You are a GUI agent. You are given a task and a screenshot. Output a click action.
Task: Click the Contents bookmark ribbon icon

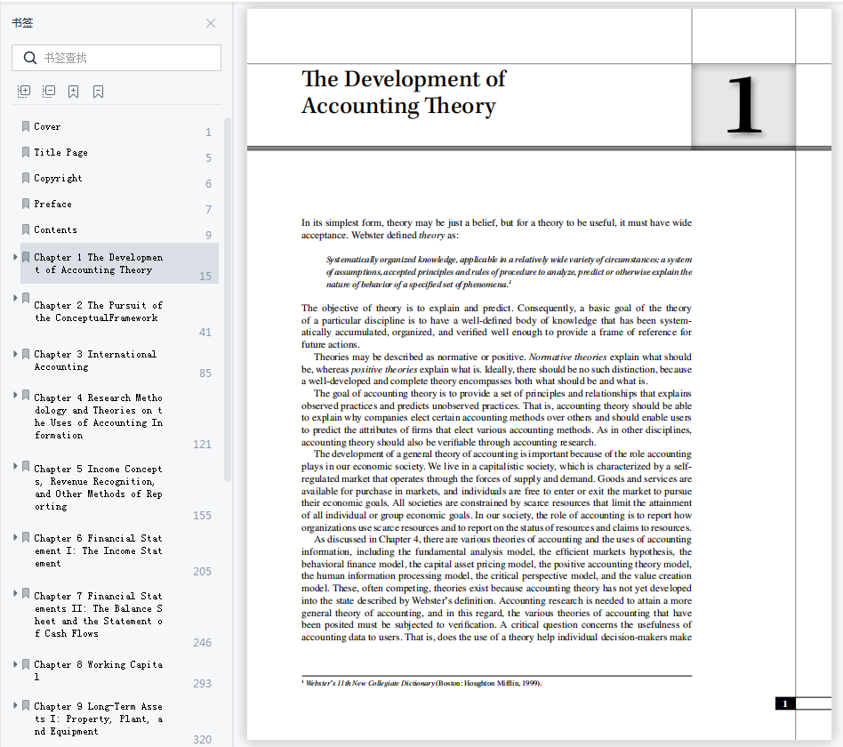click(x=25, y=229)
